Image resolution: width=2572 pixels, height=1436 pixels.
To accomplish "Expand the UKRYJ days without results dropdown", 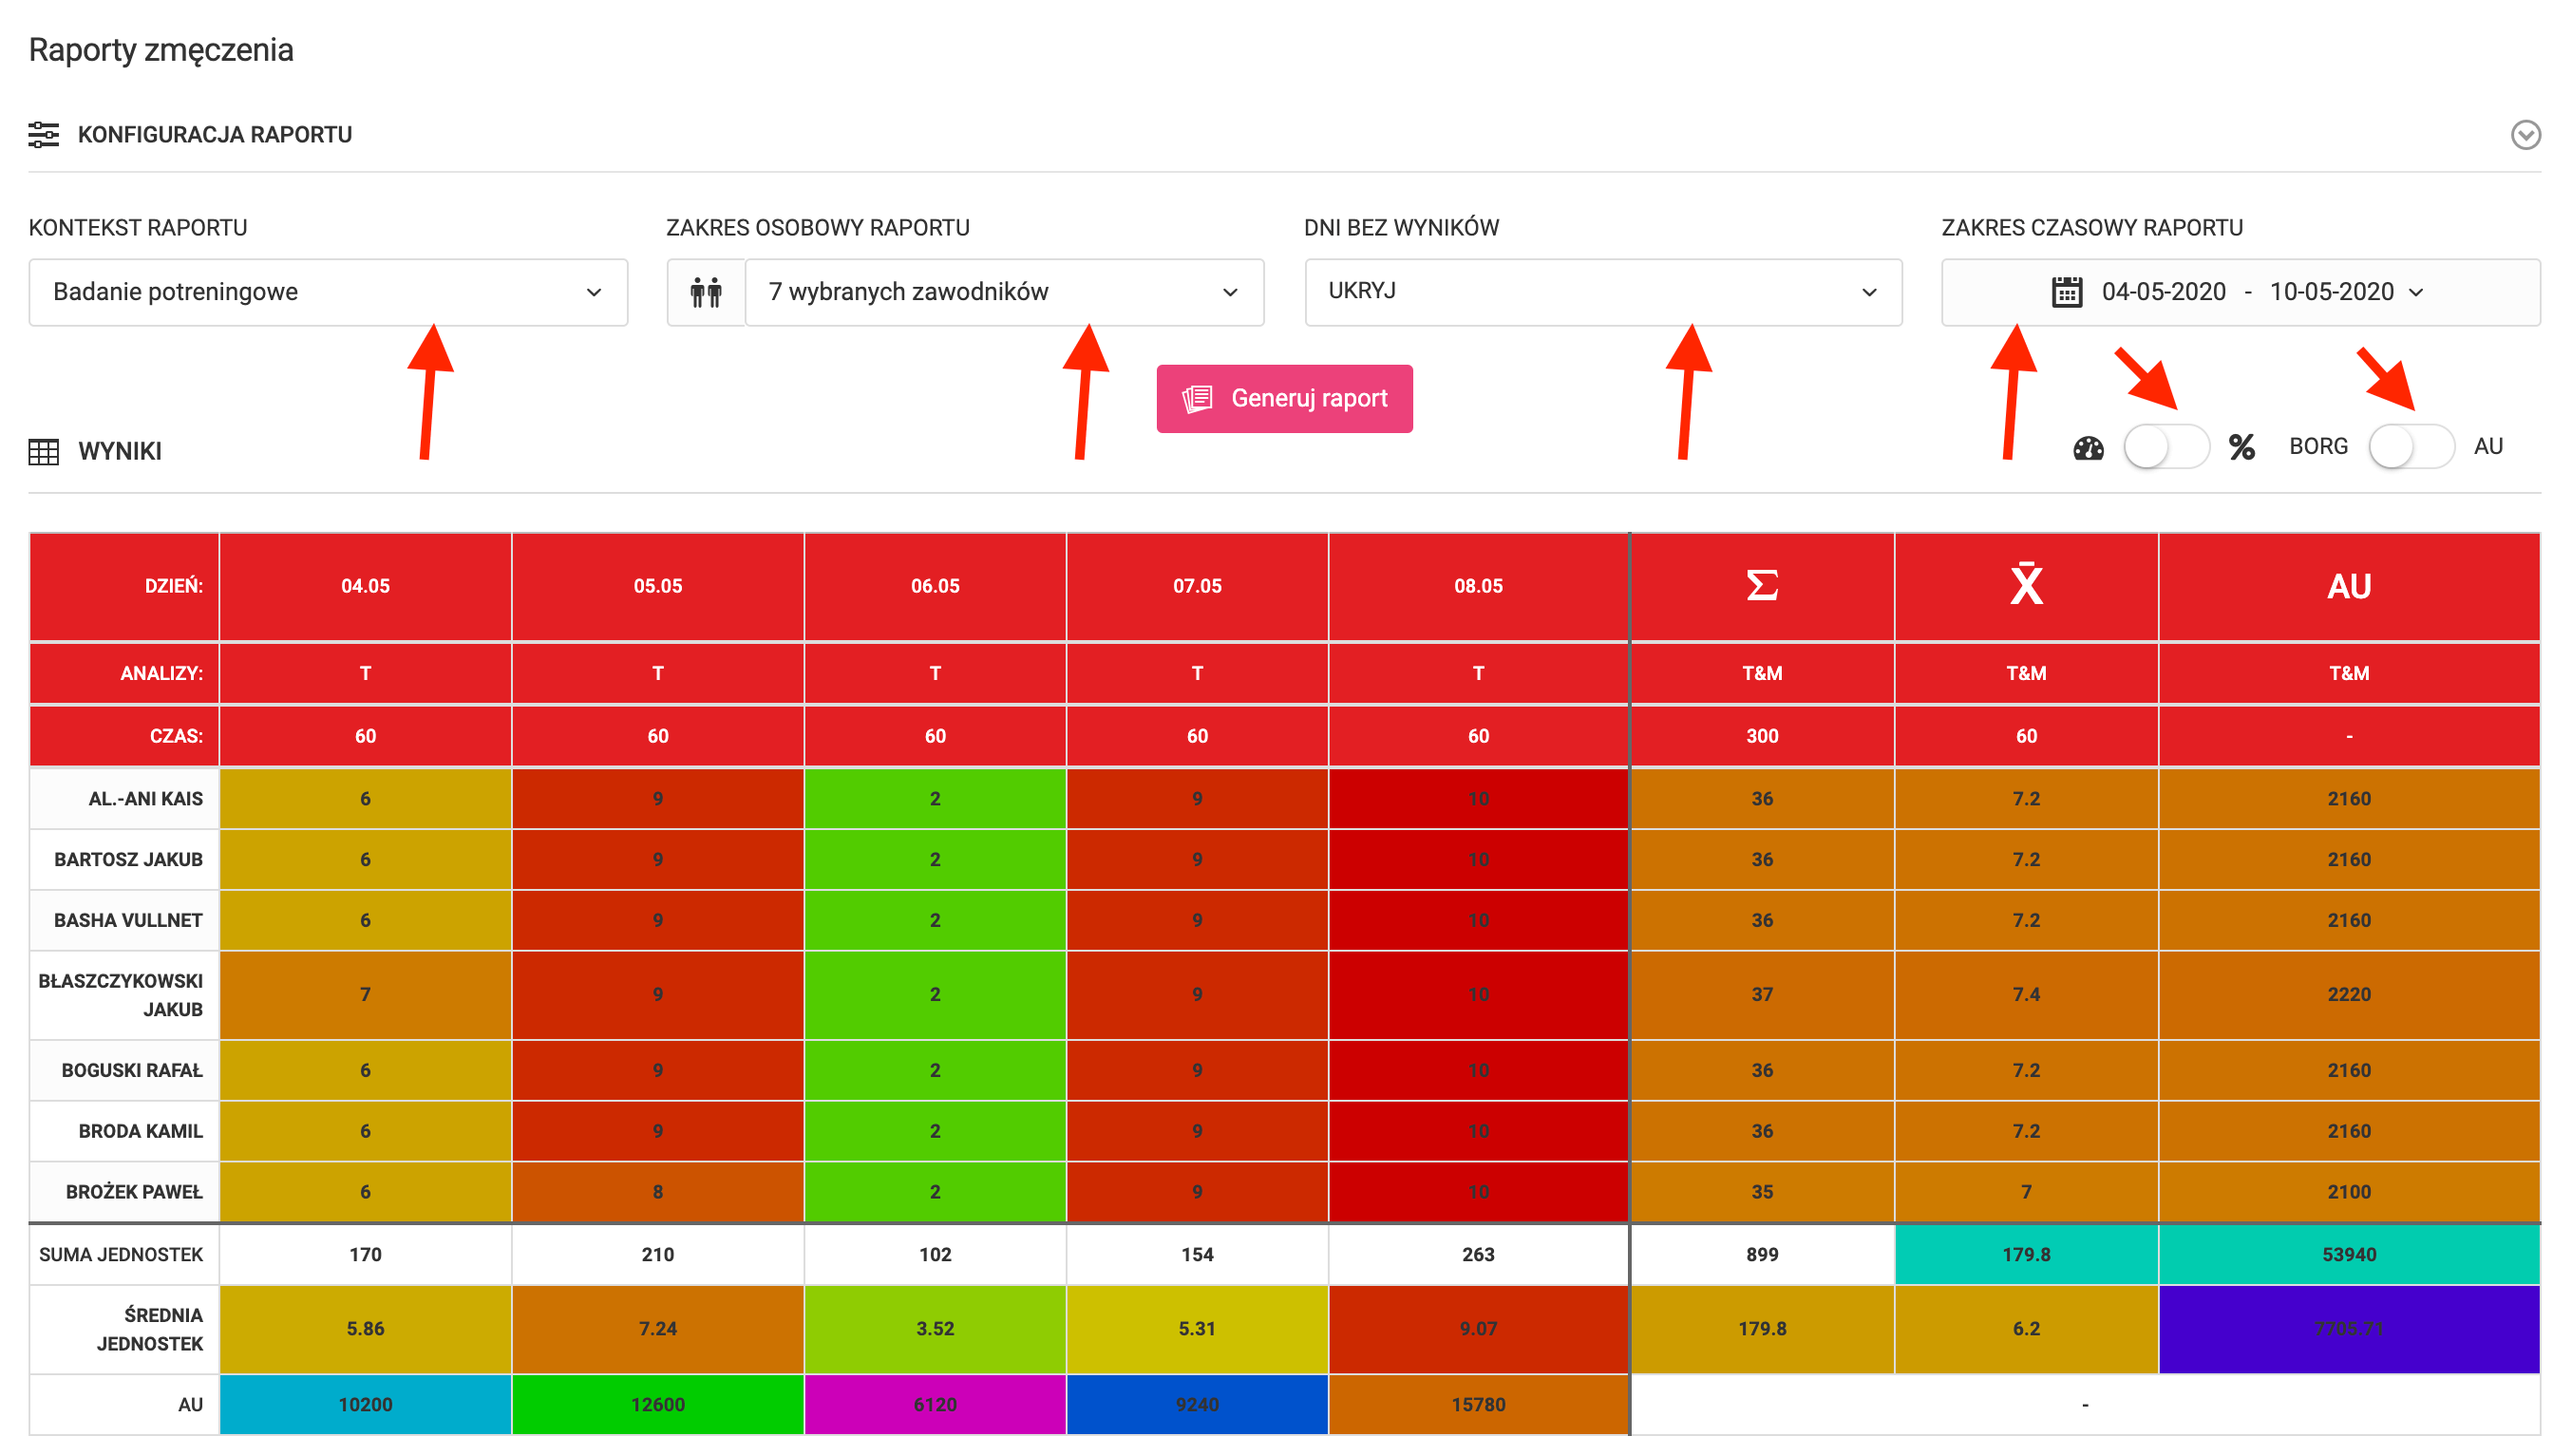I will [1602, 293].
